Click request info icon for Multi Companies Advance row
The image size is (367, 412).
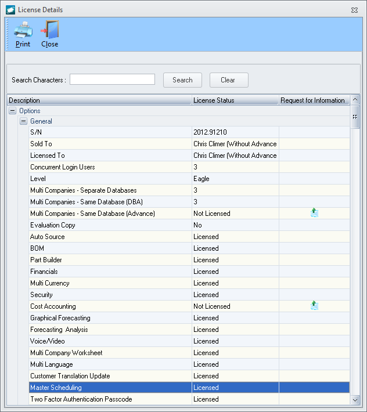pyautogui.click(x=314, y=212)
